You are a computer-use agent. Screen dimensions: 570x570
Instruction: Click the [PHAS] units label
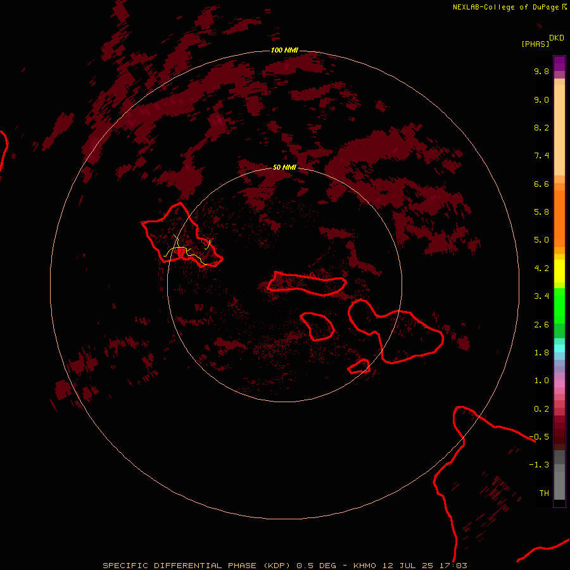pyautogui.click(x=535, y=44)
